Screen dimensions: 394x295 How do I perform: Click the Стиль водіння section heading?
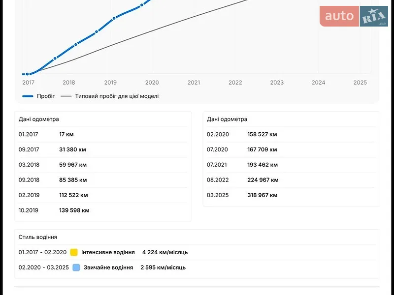(x=38, y=237)
